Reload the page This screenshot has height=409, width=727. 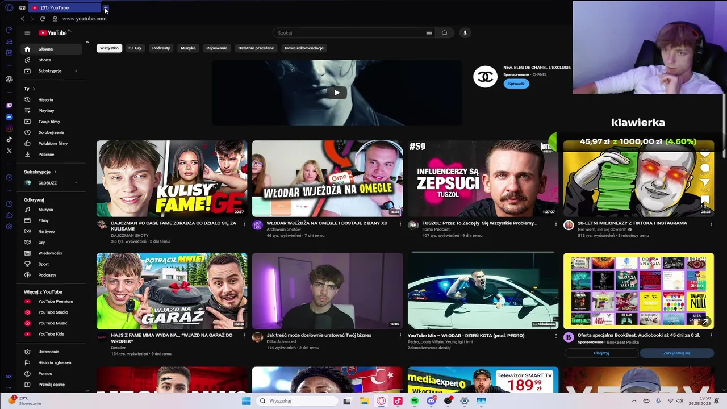tap(43, 19)
